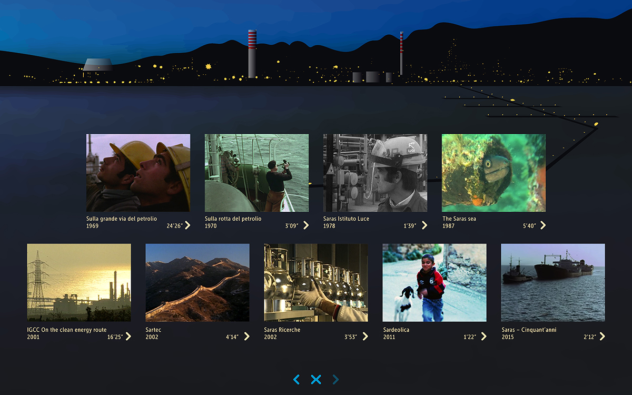Open the Sardeolica boy and goat thumbnail
The image size is (632, 395).
[434, 282]
